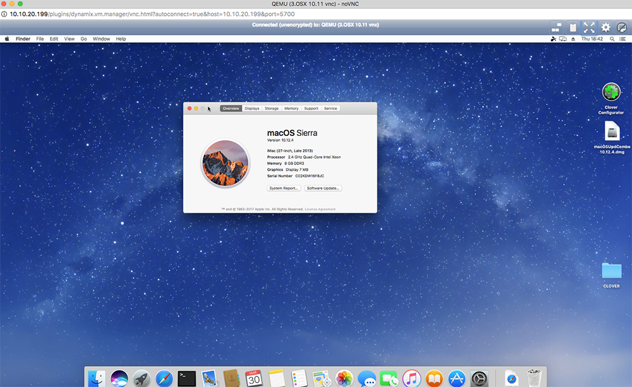
Task: Click the browser address bar URL
Action: point(152,14)
